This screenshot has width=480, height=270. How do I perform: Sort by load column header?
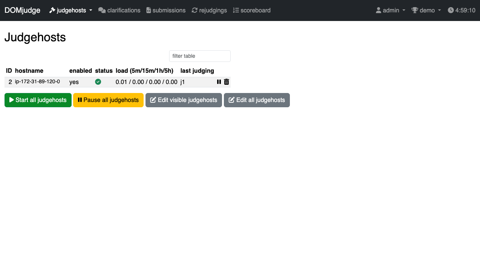pyautogui.click(x=144, y=70)
